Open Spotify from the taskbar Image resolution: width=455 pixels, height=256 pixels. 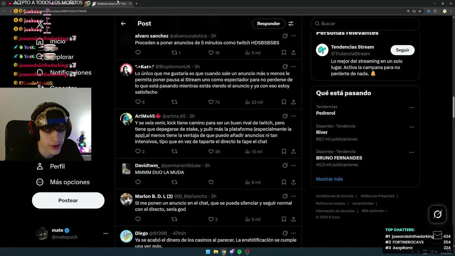(239, 252)
